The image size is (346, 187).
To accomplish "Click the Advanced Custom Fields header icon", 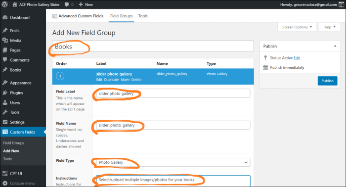I will pos(55,16).
